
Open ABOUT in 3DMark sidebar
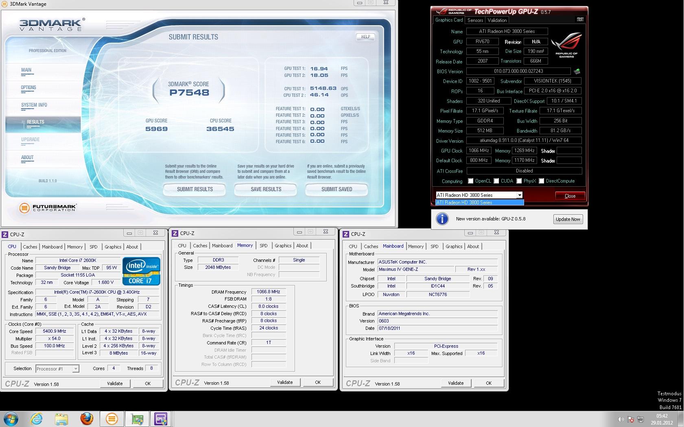(27, 157)
